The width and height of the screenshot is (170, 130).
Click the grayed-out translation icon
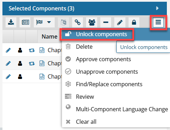(63, 22)
